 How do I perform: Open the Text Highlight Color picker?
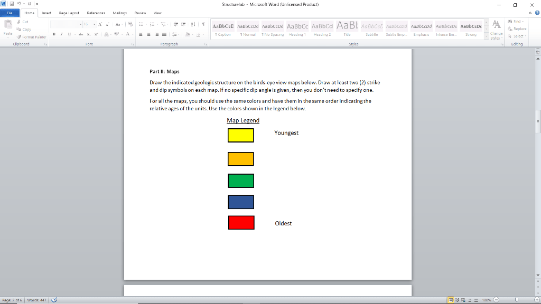click(x=117, y=34)
